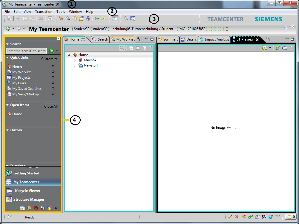Click the Item ID search field
The image size is (299, 224).
tap(26, 51)
